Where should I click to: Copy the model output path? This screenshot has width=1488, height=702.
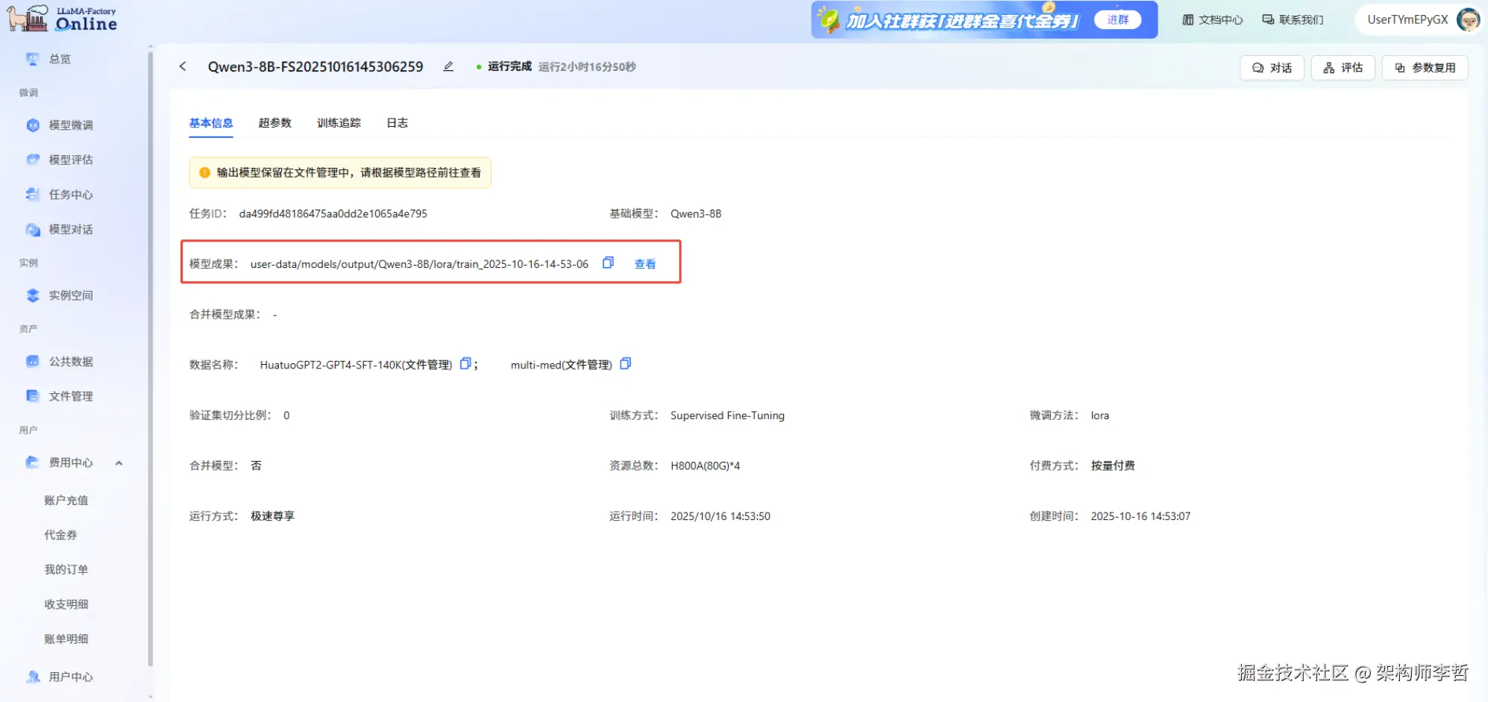point(608,263)
